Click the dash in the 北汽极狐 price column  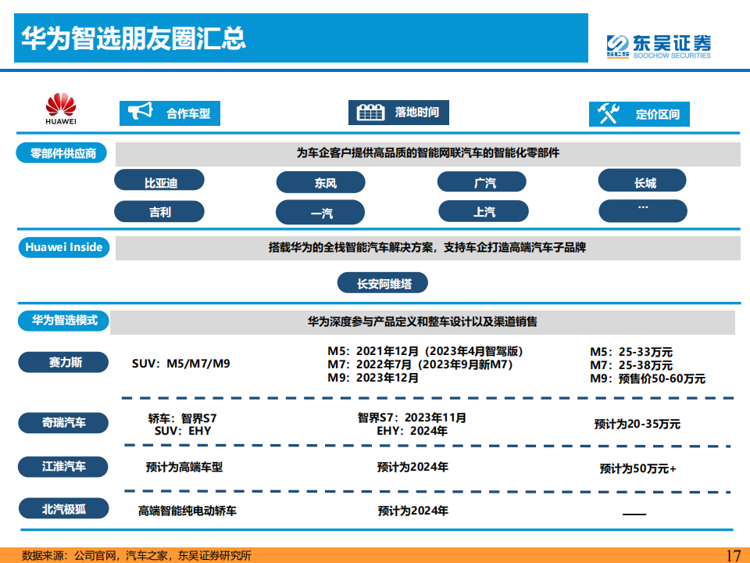(x=634, y=515)
